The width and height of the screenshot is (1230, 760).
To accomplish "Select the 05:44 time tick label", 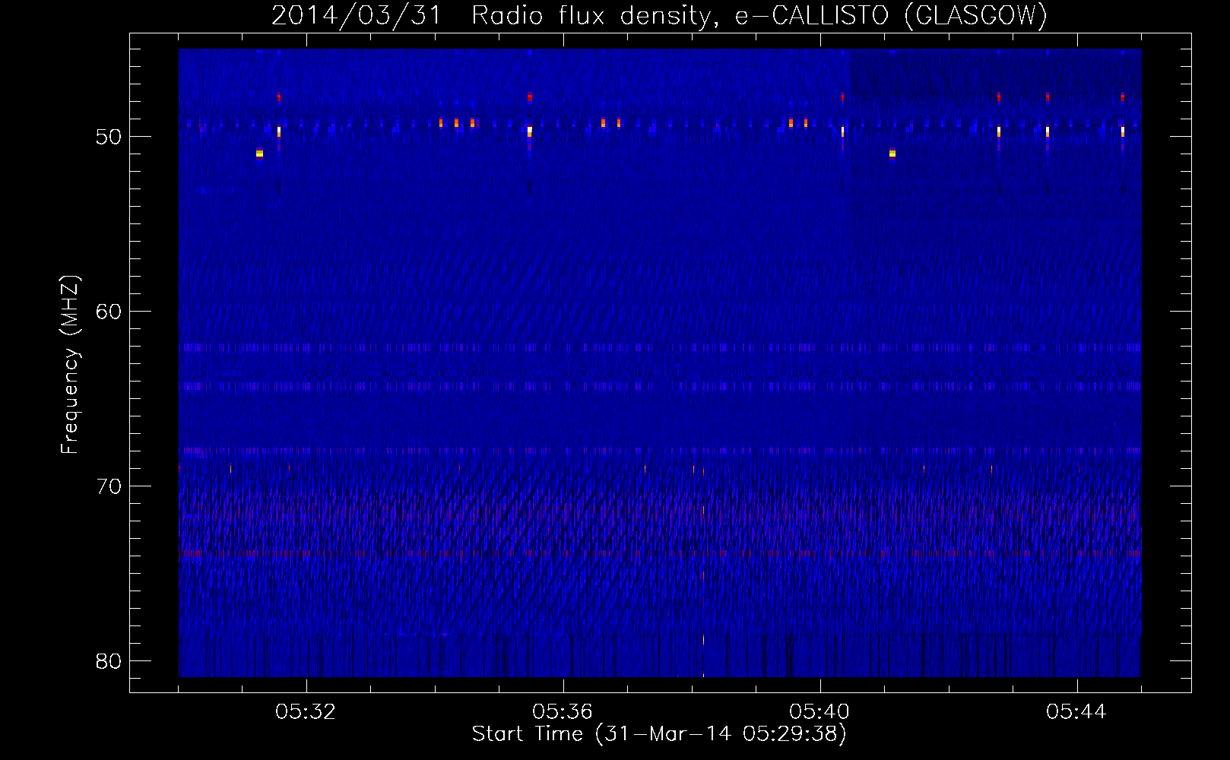I will point(1076,712).
